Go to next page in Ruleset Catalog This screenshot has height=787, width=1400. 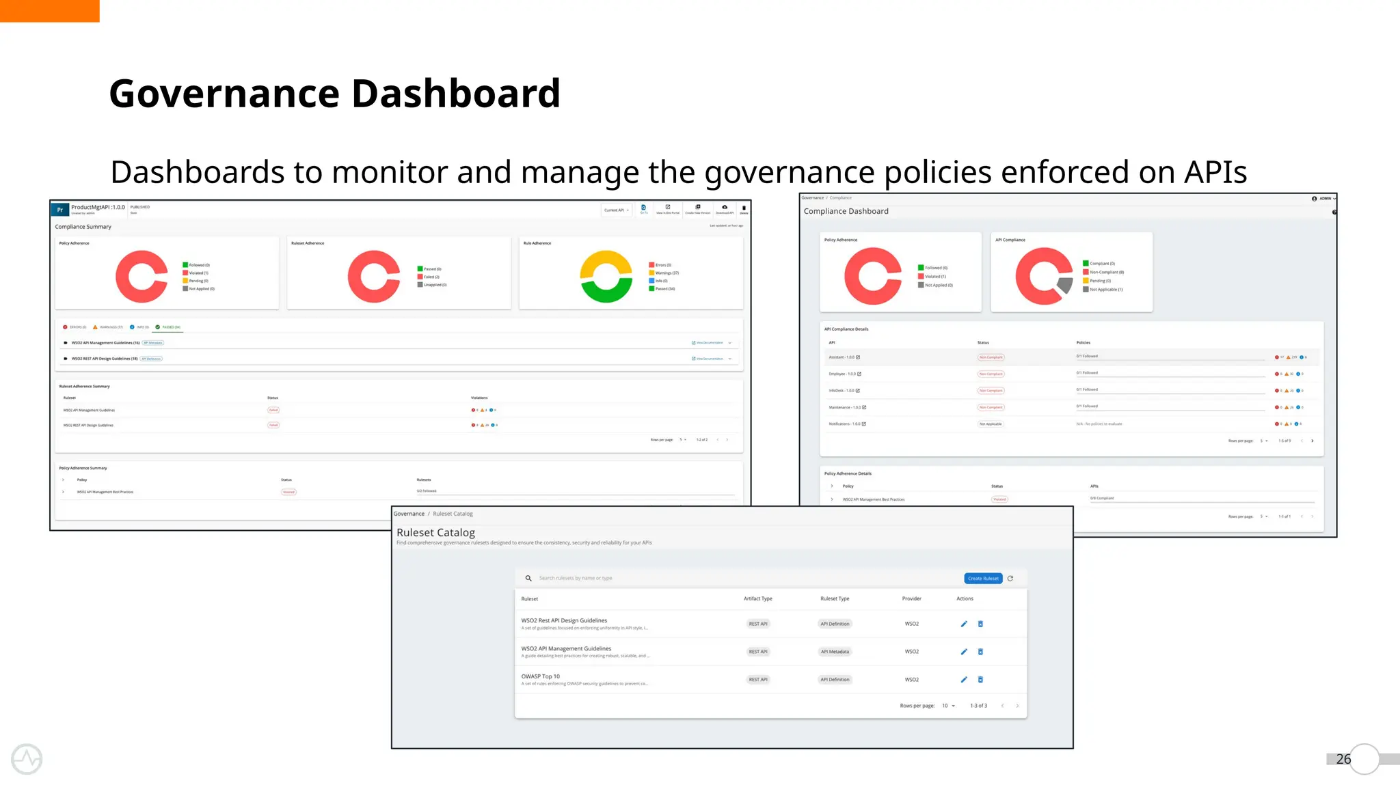pyautogui.click(x=1017, y=706)
